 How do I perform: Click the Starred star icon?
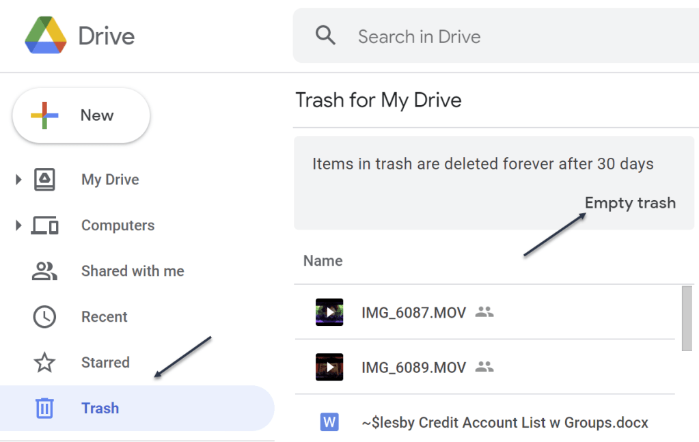[45, 363]
